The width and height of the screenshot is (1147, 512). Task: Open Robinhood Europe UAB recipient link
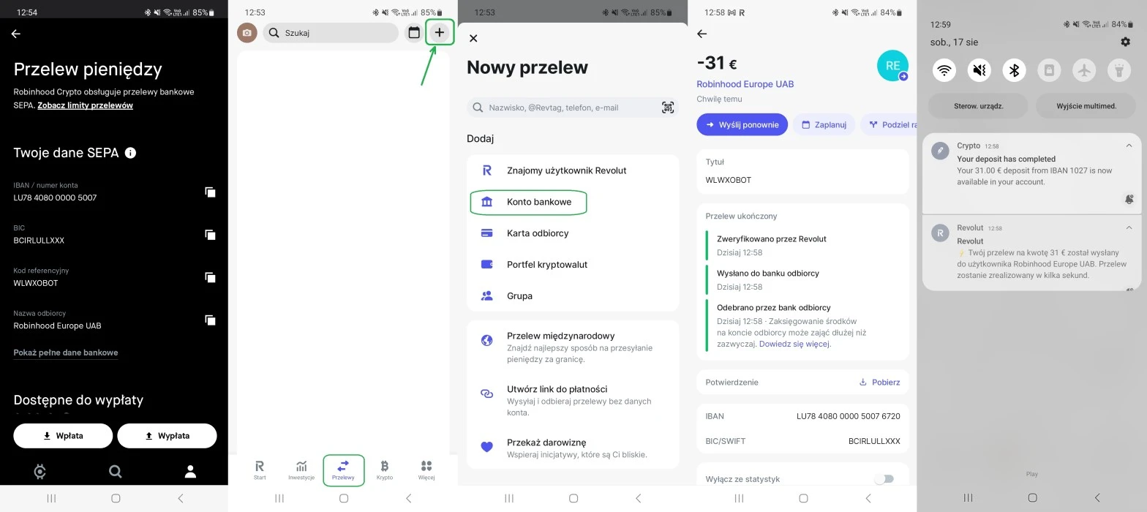coord(745,84)
